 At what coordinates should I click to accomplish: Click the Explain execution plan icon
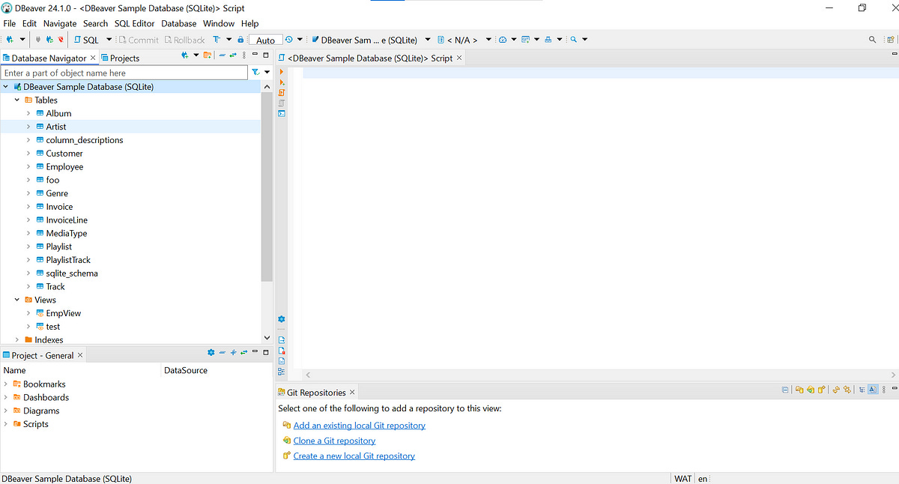point(282,103)
